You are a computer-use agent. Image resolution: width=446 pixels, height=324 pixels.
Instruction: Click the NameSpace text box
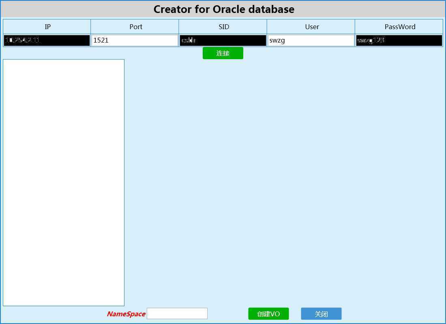pyautogui.click(x=177, y=313)
